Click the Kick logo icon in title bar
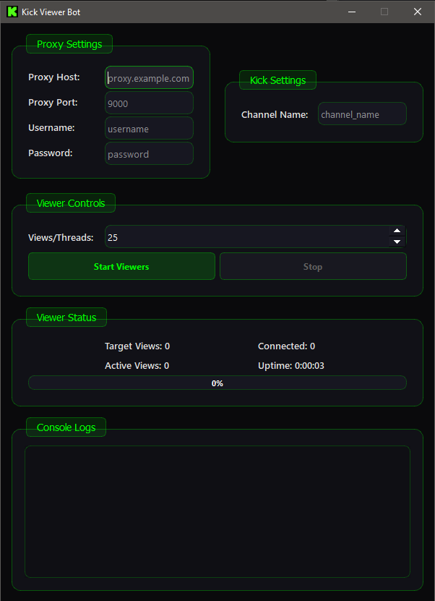The height and width of the screenshot is (601, 435). (x=12, y=12)
